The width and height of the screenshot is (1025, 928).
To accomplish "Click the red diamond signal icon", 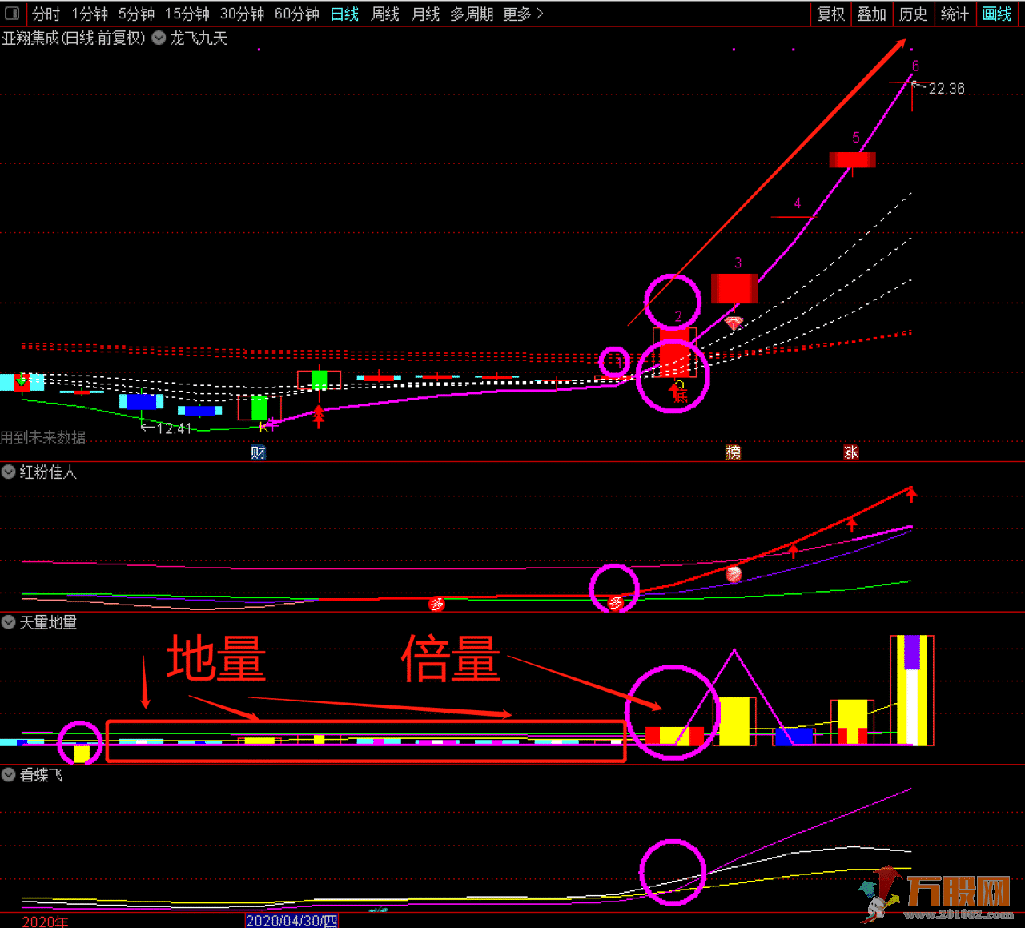I will [x=734, y=323].
